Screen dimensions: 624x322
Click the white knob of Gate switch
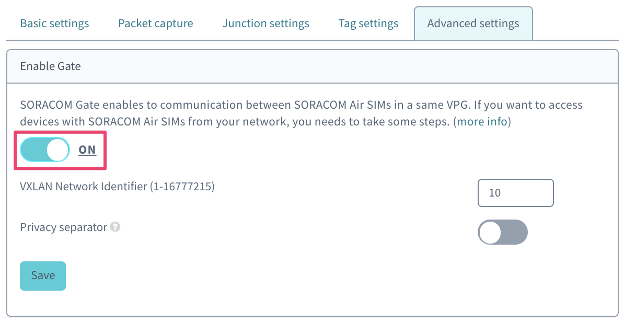click(x=57, y=151)
